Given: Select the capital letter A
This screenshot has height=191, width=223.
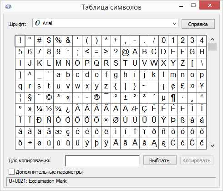Looking at the screenshot, I should click(135, 52).
